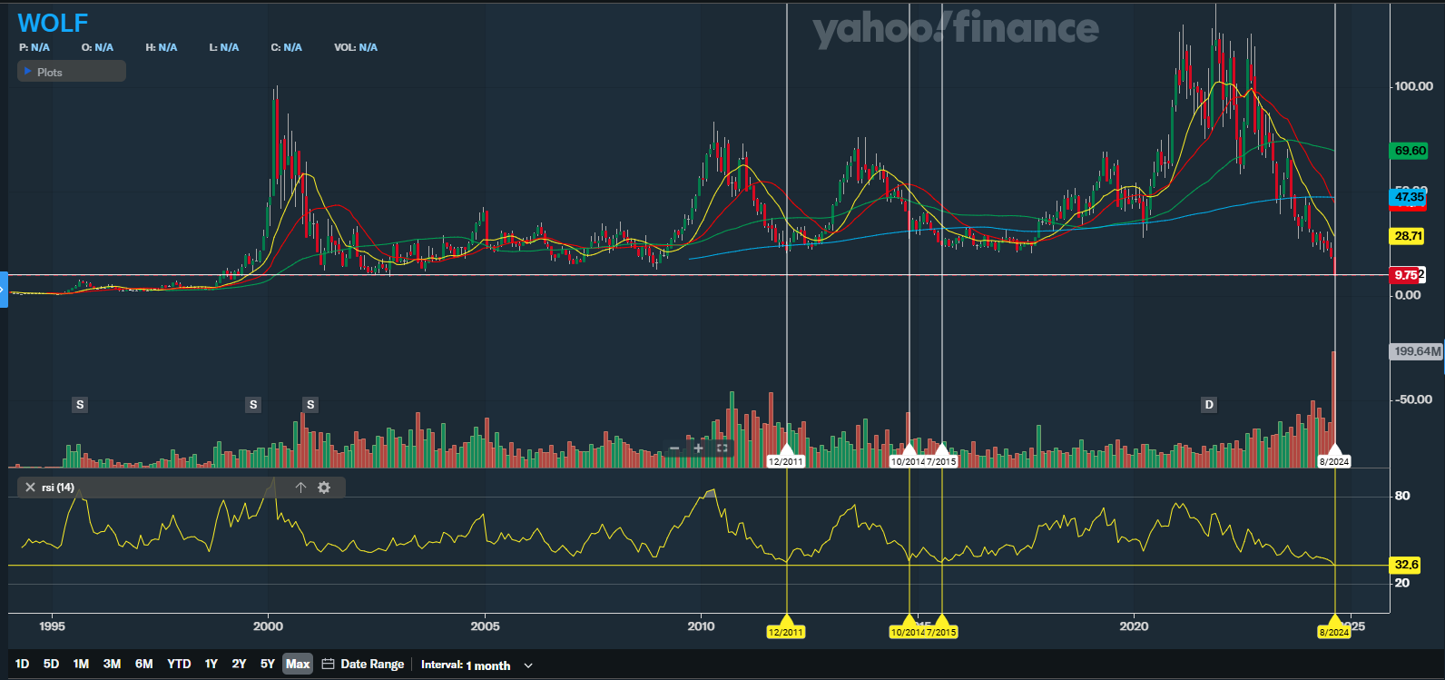
Task: Select the 1D time range
Action: (23, 664)
